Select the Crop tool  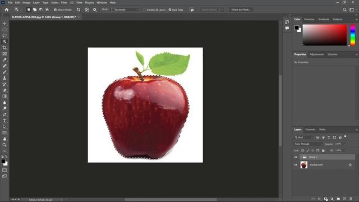click(4, 48)
